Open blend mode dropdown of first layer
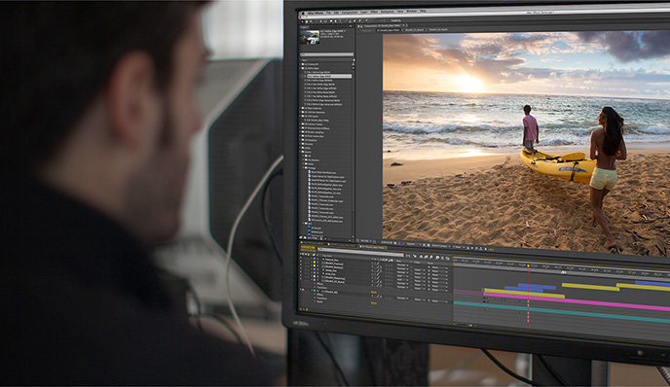The width and height of the screenshot is (670, 387). click(401, 265)
